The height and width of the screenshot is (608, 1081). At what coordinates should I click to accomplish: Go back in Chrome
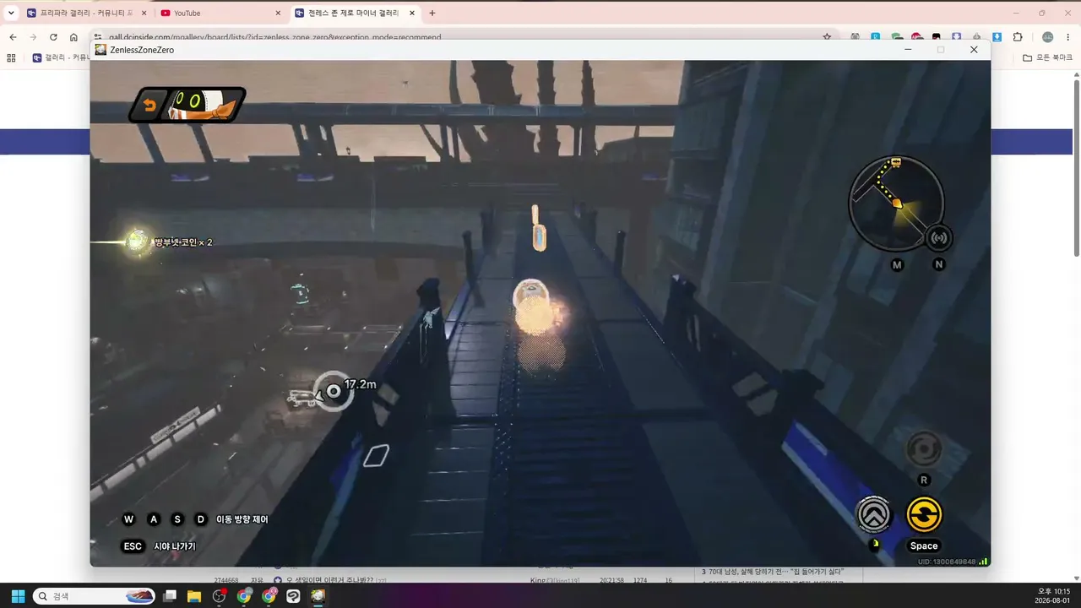(x=13, y=37)
